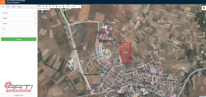Click the green Aquapark City marker
The image size is (206, 97).
(102, 74)
